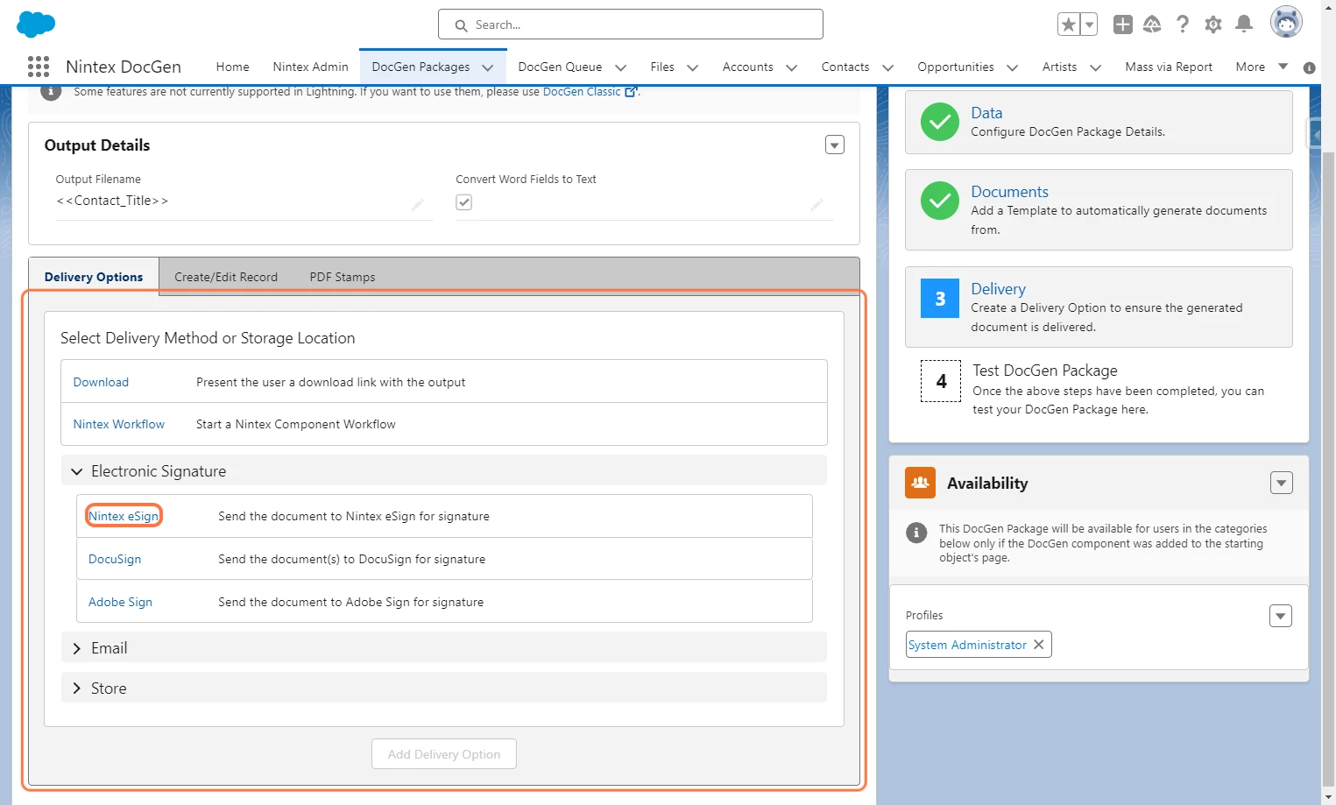Viewport: 1336px width, 805px height.
Task: Open the Files tab chevron
Action: click(692, 67)
